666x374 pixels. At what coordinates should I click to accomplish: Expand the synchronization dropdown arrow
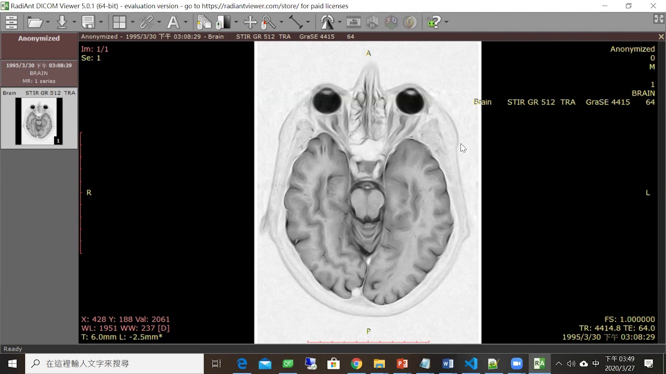[x=159, y=22]
